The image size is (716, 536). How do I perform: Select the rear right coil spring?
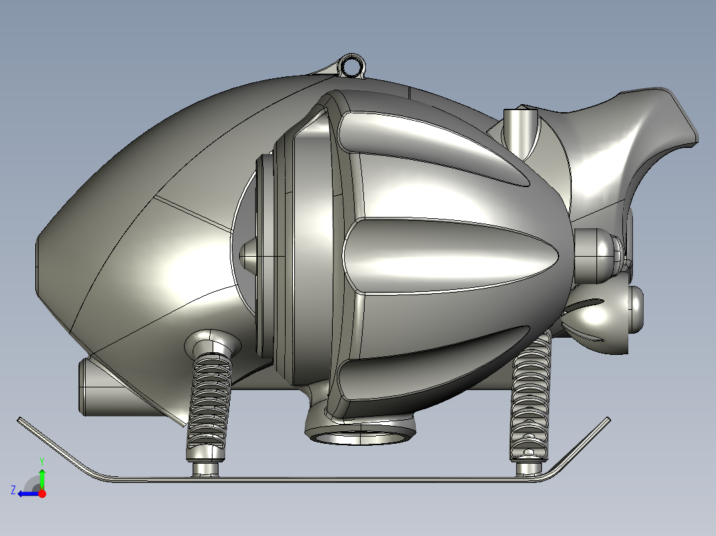coord(531,397)
